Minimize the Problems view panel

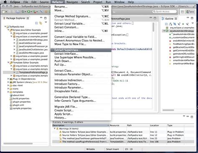[188, 117]
